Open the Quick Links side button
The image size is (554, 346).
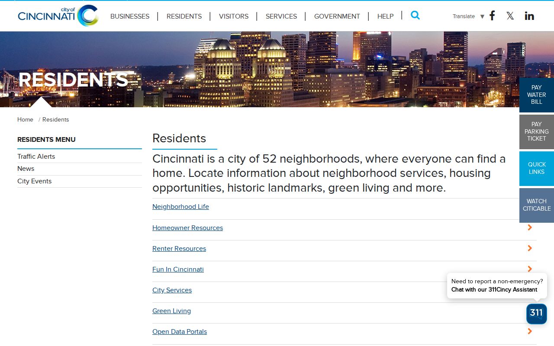click(537, 169)
